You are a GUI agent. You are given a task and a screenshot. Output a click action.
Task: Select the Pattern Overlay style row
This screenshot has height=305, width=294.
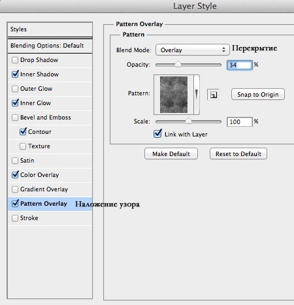pyautogui.click(x=50, y=204)
